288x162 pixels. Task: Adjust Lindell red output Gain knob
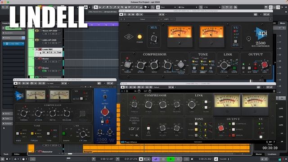pos(221,128)
